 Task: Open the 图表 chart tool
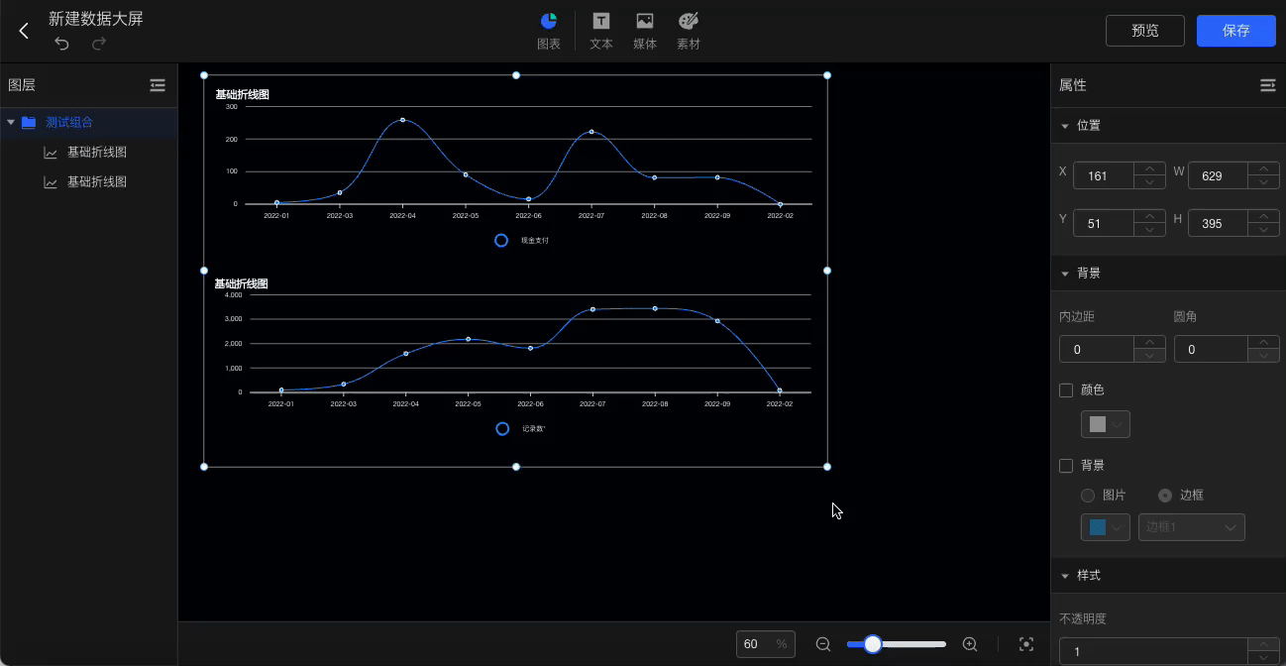pos(548,31)
